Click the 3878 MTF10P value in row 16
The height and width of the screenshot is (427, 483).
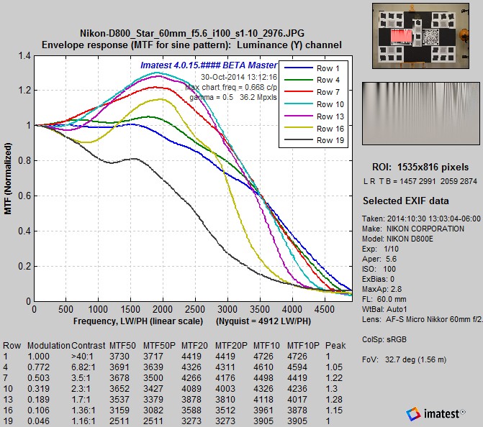[297, 410]
